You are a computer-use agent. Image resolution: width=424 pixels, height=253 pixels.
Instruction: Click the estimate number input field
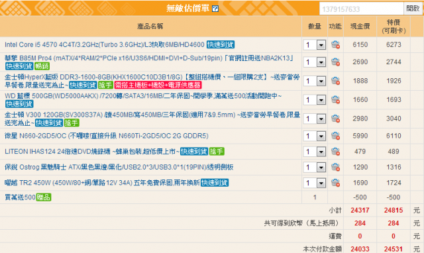[x=361, y=9]
